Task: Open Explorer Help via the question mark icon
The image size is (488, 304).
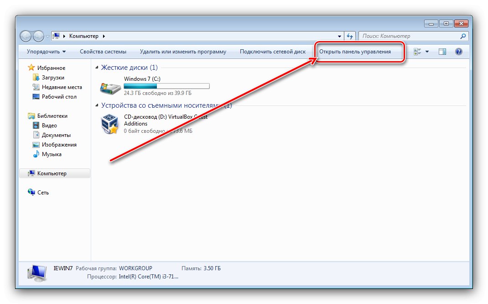Action: (458, 52)
